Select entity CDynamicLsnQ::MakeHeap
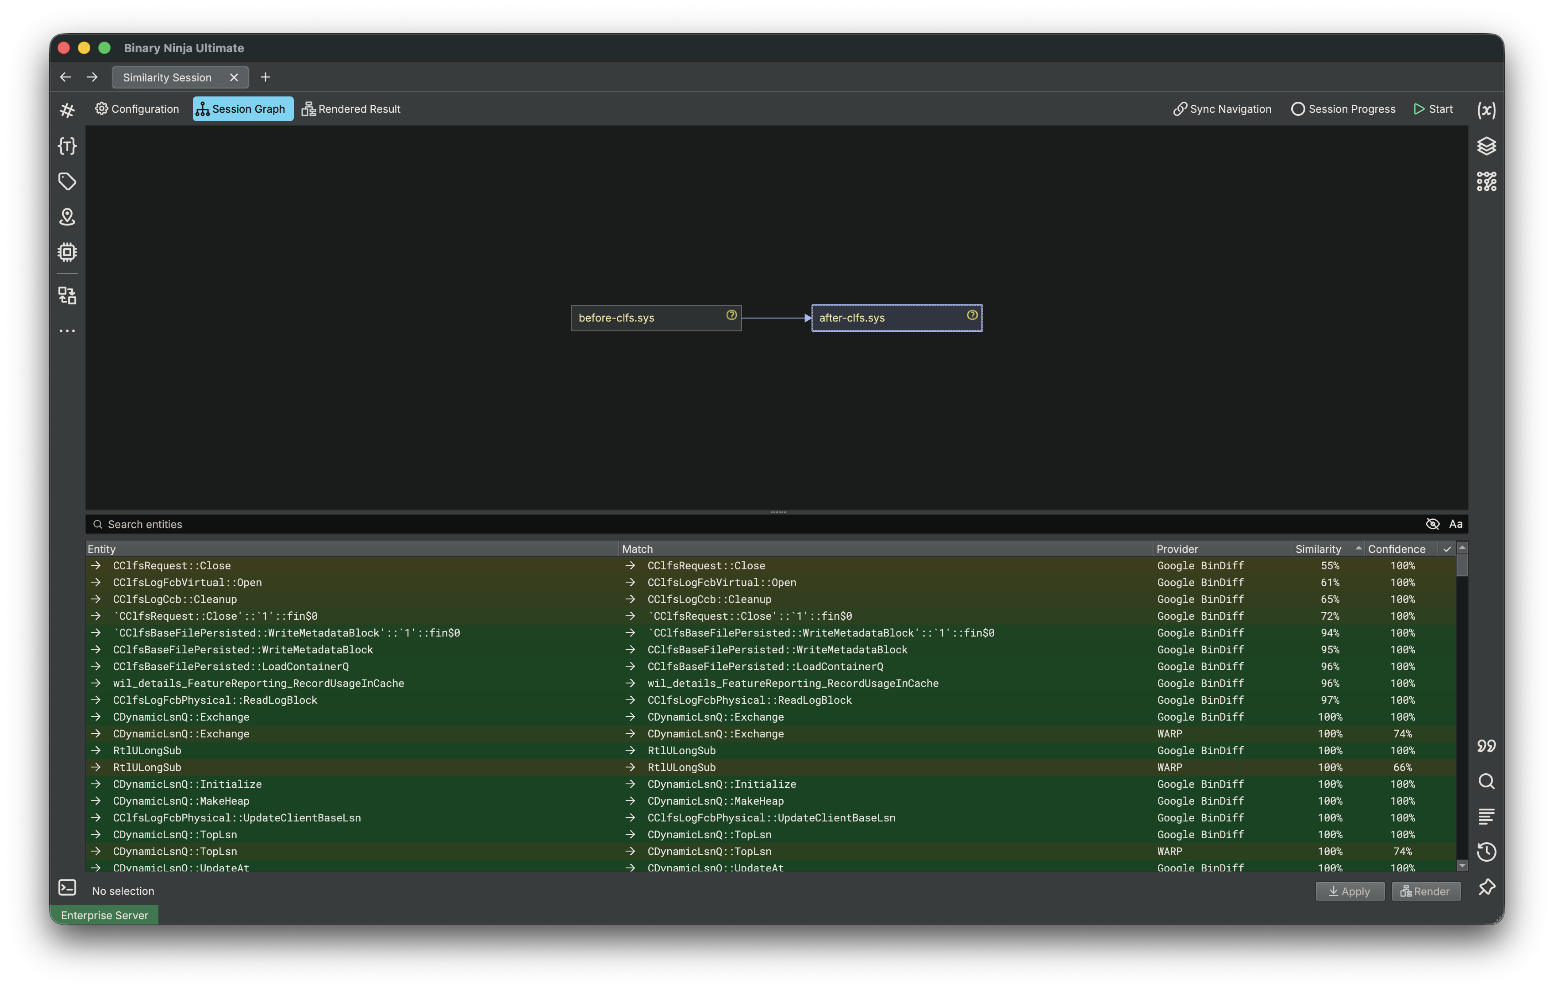 tap(181, 801)
